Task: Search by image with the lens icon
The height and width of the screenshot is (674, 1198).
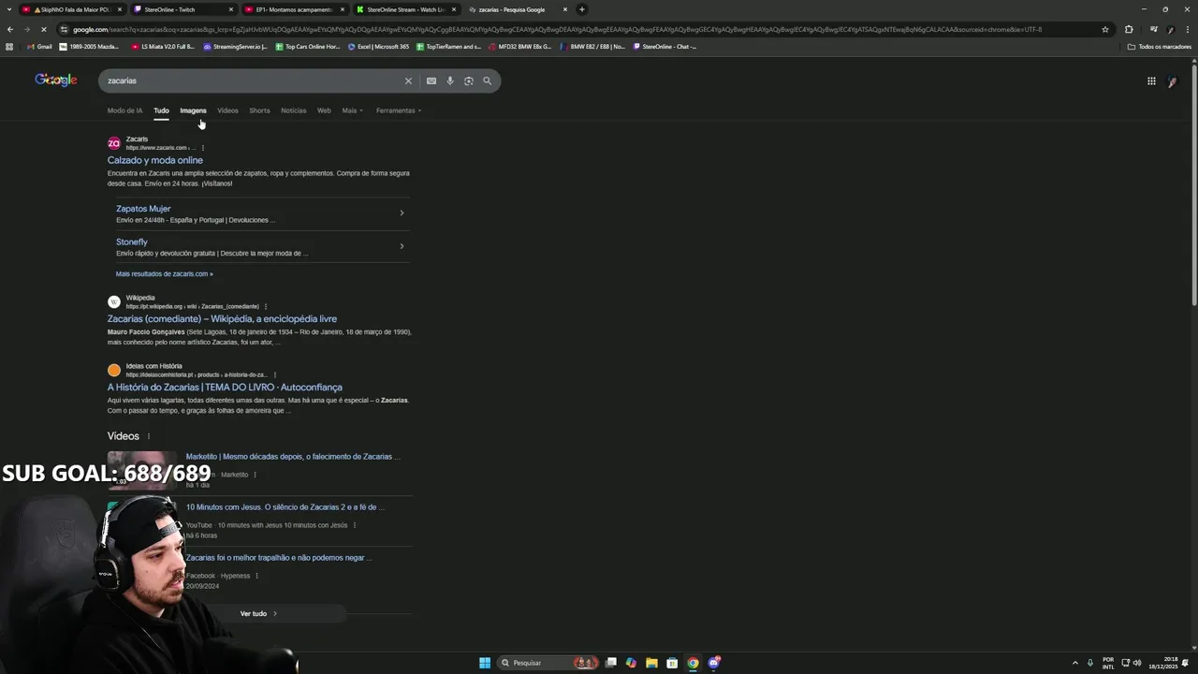Action: (x=469, y=81)
